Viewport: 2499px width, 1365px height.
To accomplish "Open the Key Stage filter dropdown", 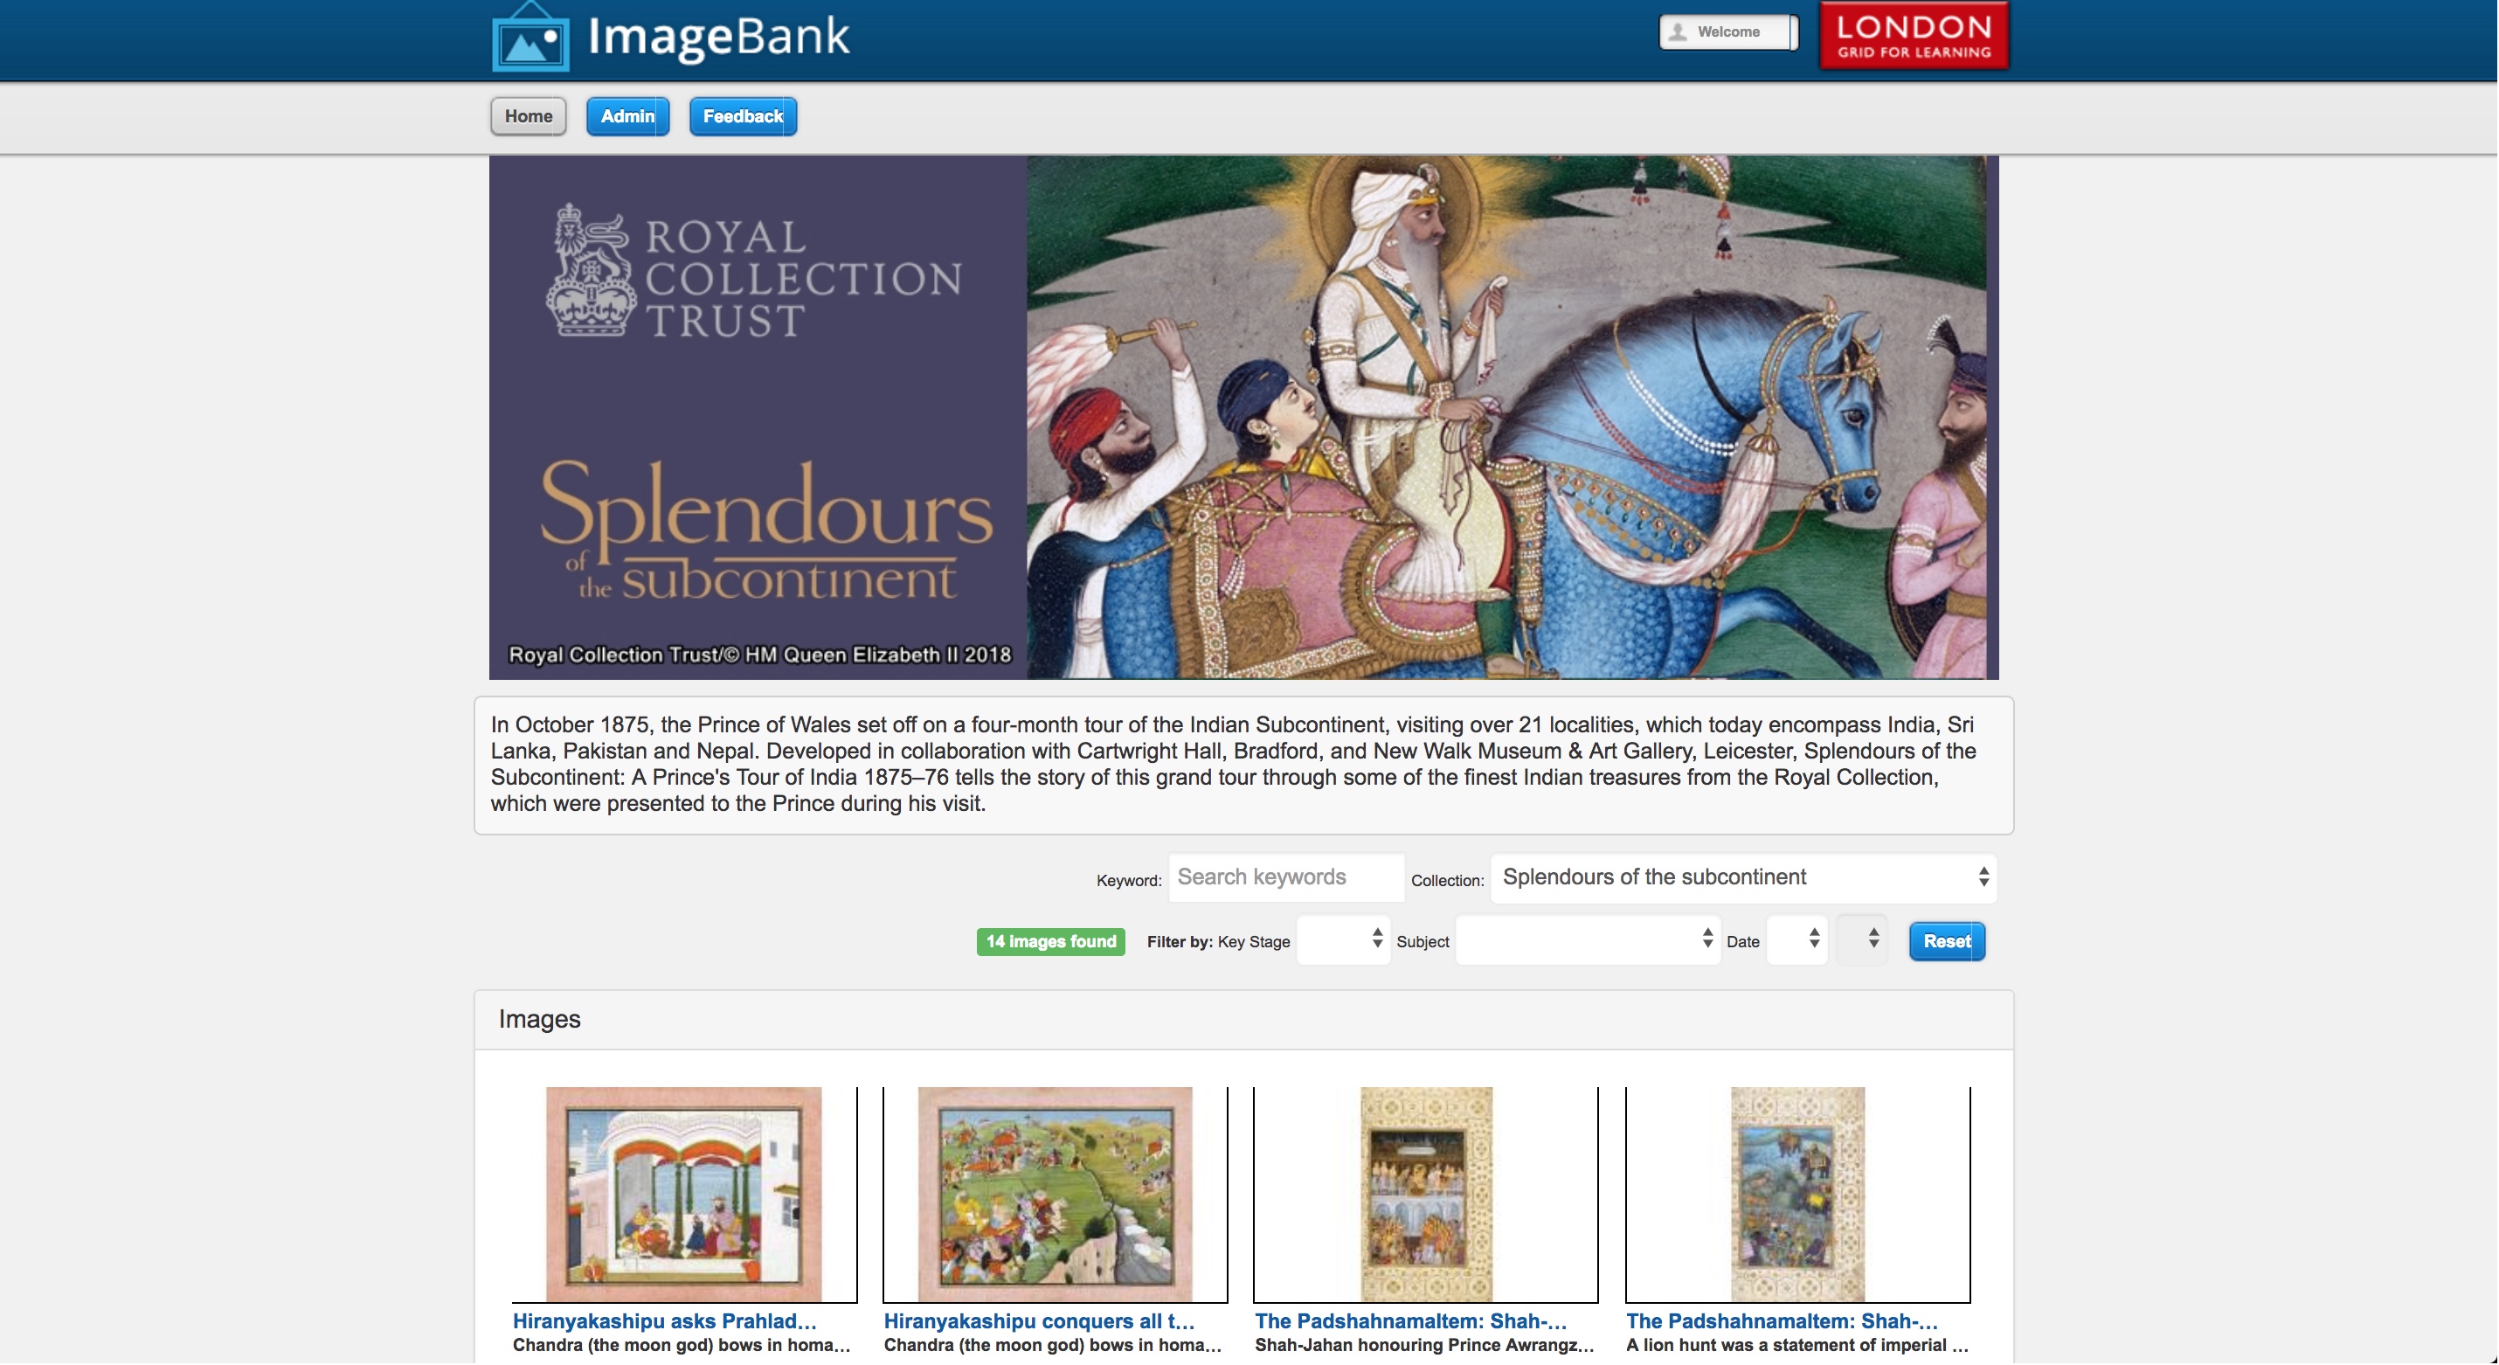I will 1343,940.
